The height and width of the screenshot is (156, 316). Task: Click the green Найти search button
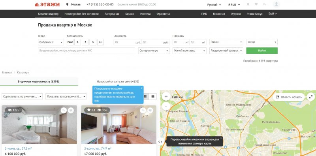coord(262,51)
